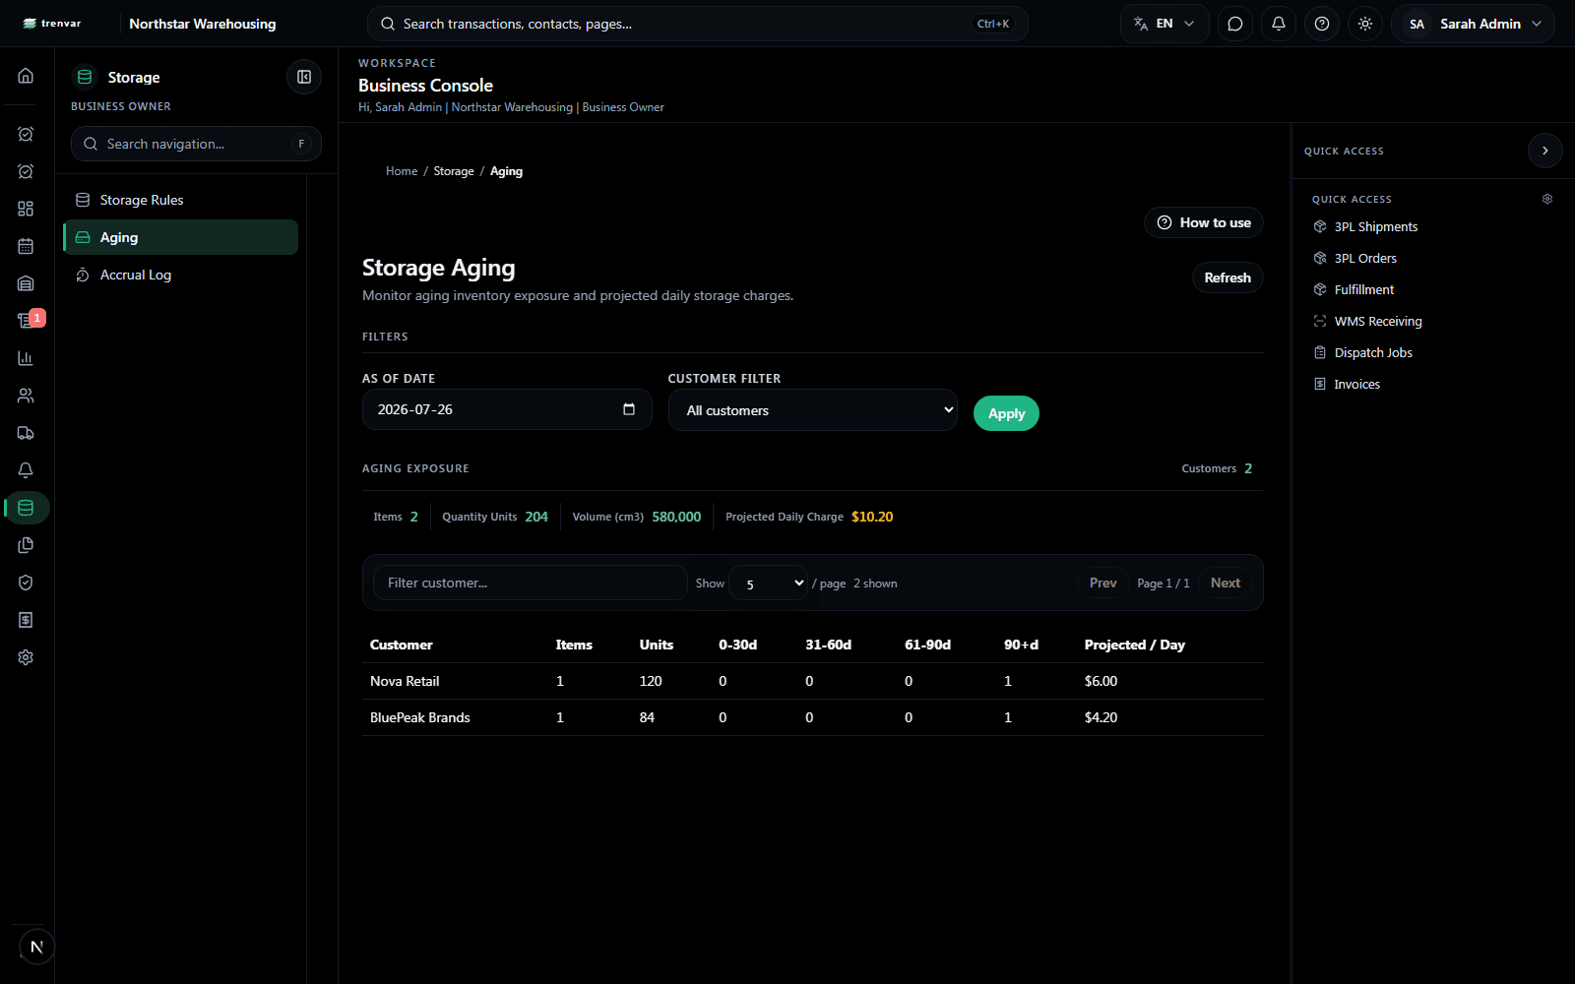Click the Next page button
Screen dimensions: 1575x984
click(1226, 584)
